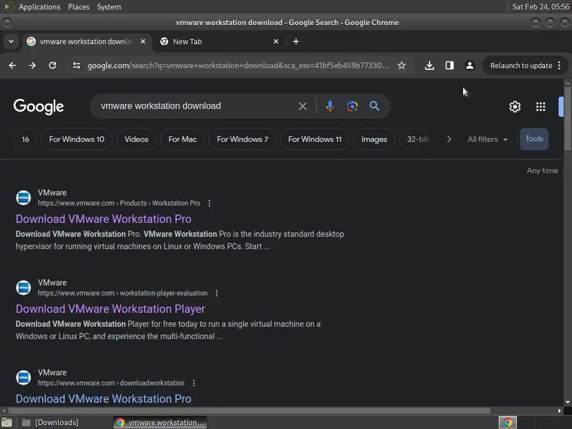
Task: Start voice search with microphone icon
Action: coord(330,106)
